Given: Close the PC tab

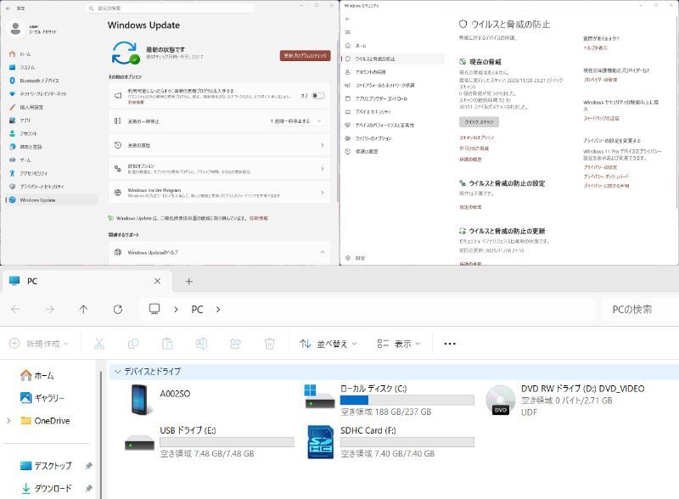Looking at the screenshot, I should [157, 281].
